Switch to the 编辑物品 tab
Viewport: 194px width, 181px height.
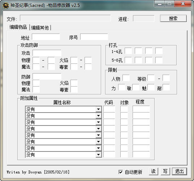pos(18,27)
